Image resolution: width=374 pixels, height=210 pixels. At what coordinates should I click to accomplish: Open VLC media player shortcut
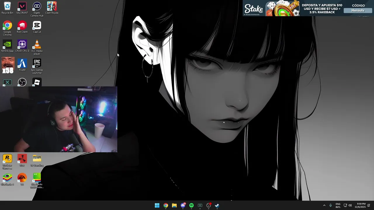(37, 48)
